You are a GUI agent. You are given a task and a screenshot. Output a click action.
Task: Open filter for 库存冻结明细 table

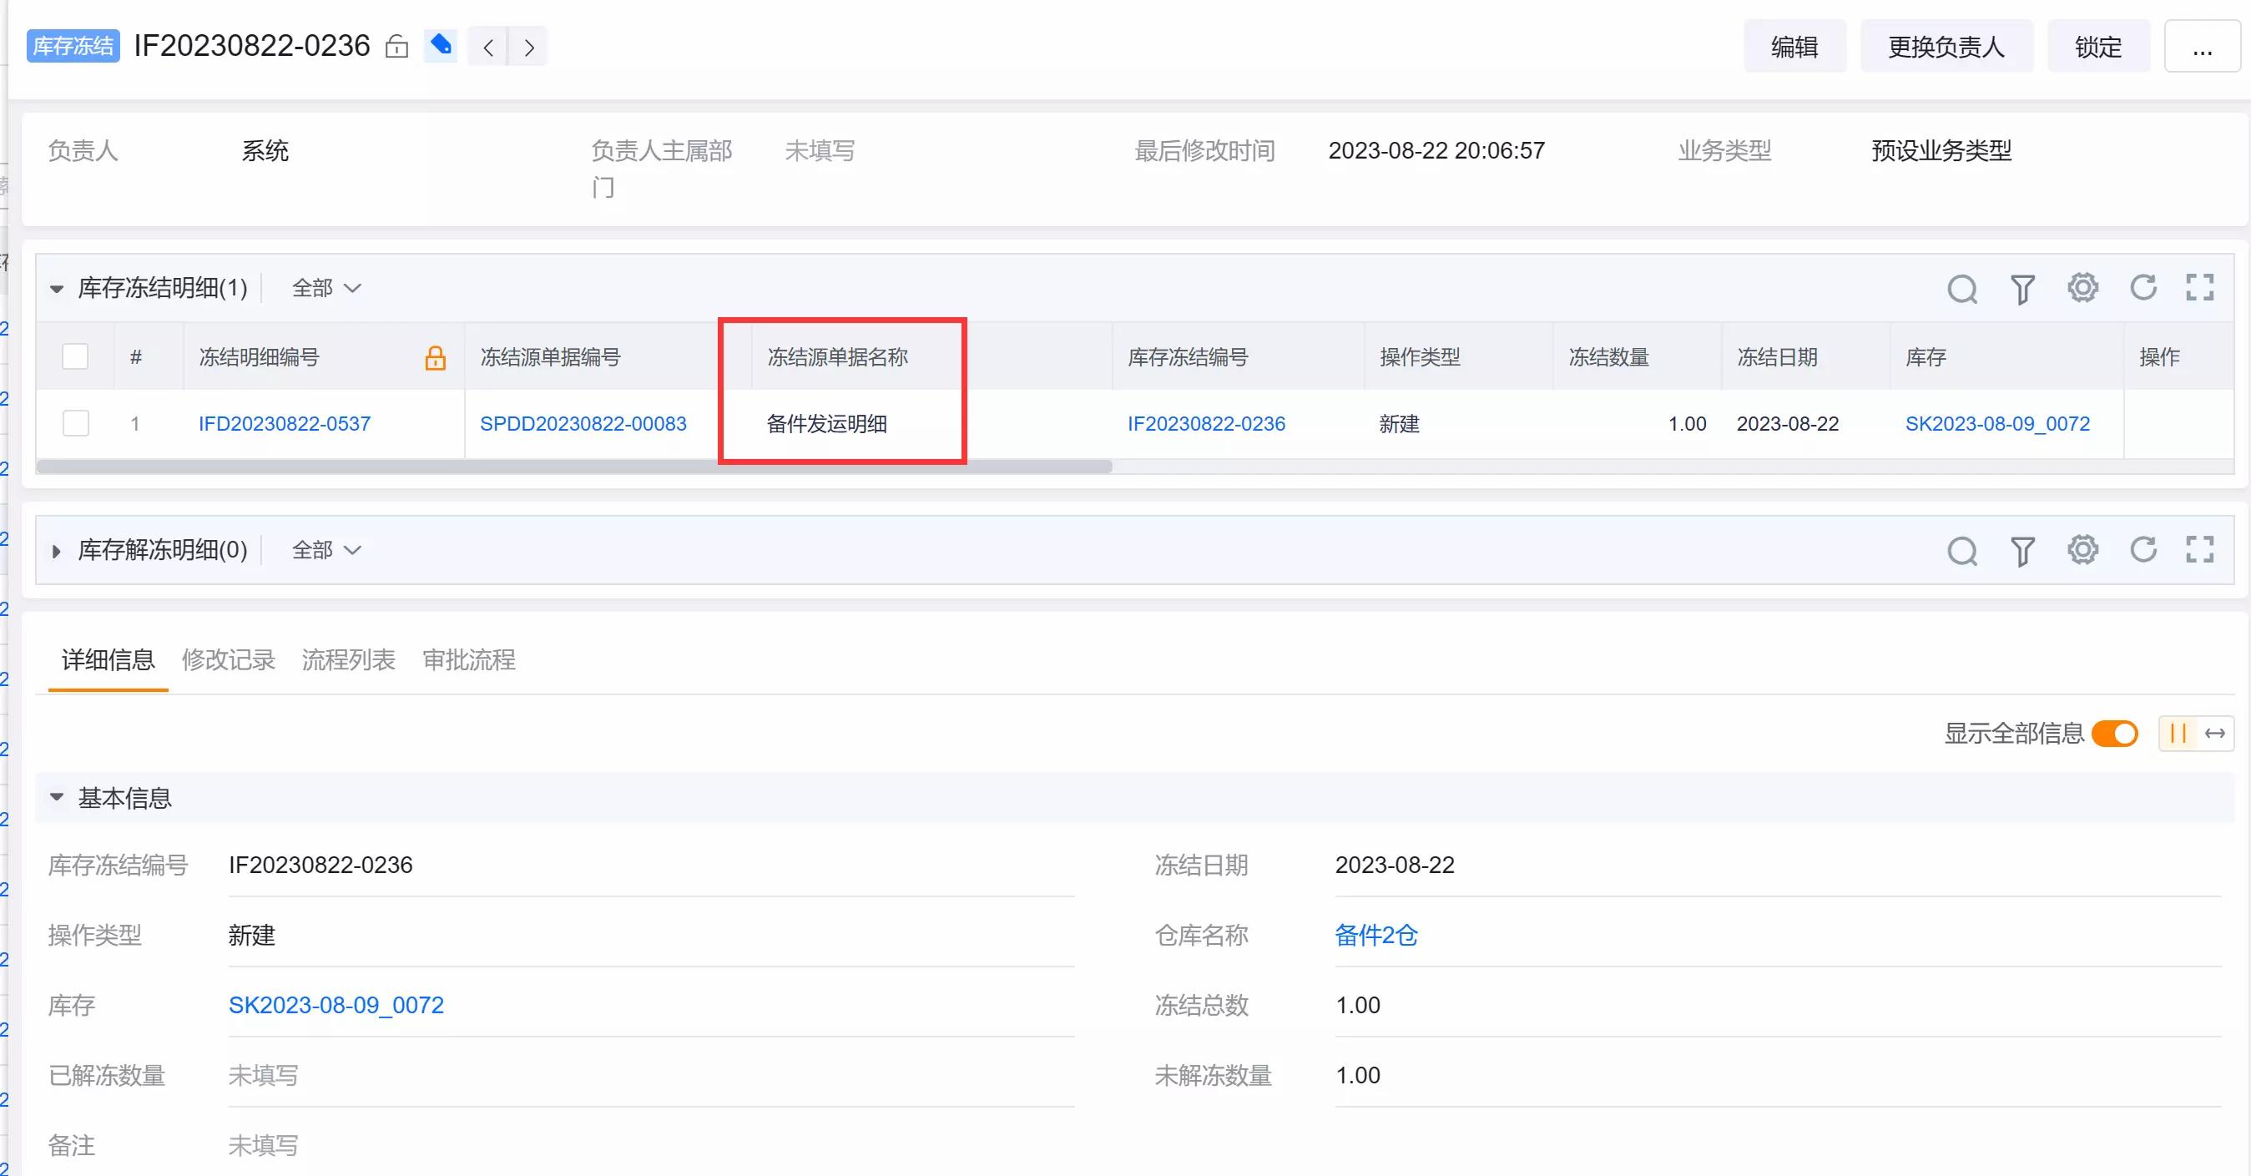coord(2023,288)
